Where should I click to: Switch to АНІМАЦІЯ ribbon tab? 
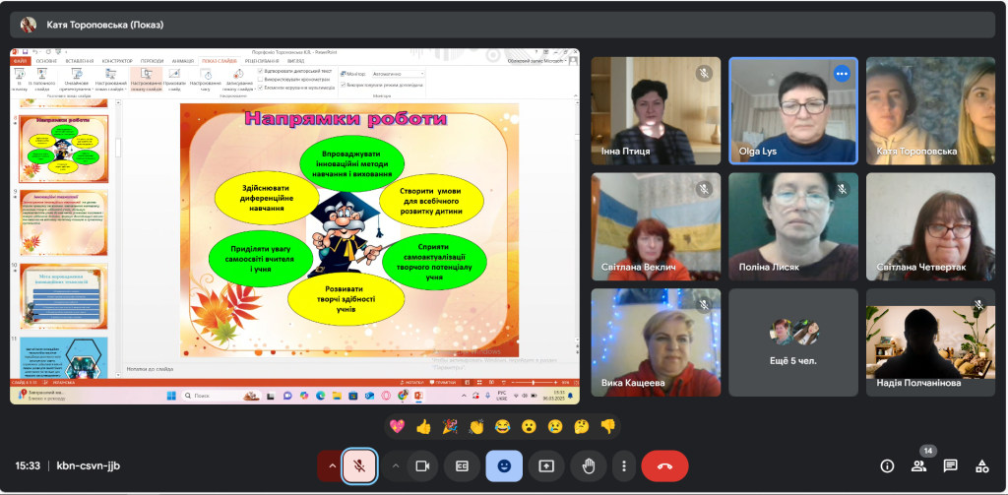click(x=182, y=61)
